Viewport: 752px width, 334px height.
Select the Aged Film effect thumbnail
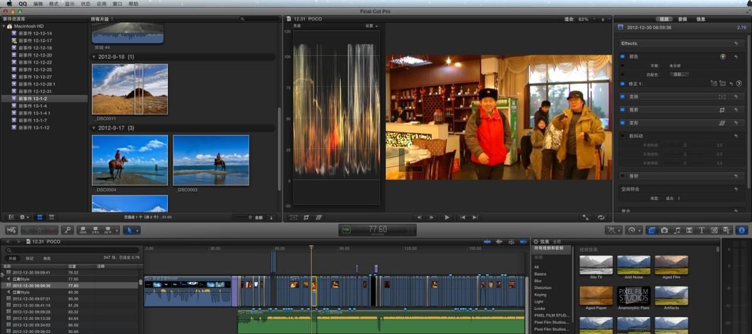coord(671,265)
